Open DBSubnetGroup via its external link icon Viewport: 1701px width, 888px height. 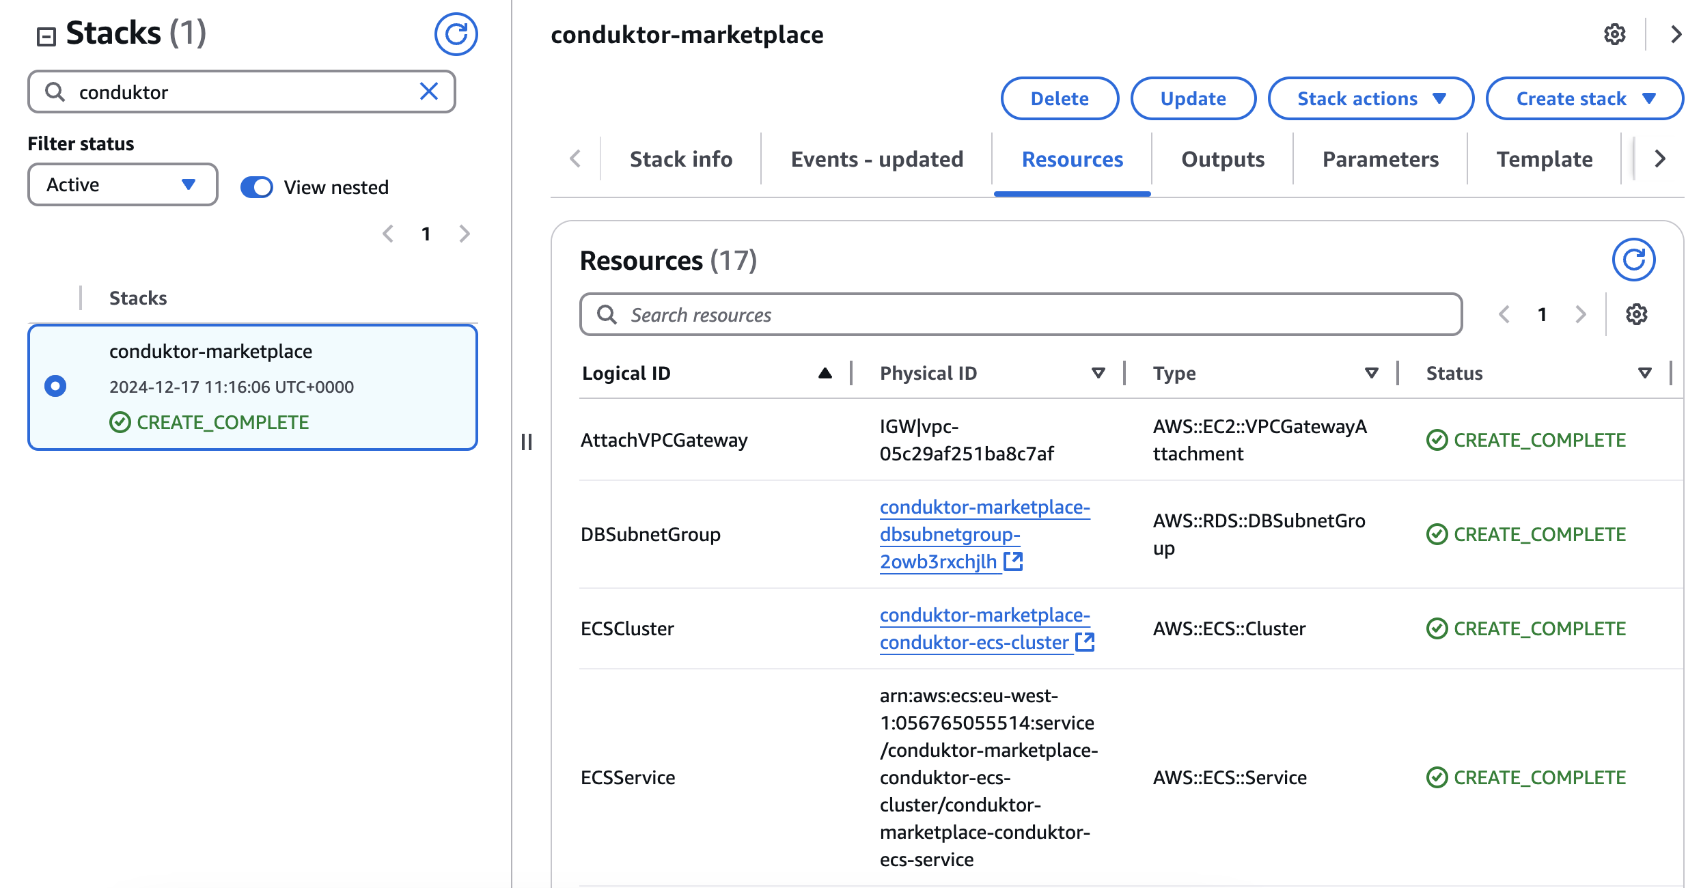[1014, 561]
